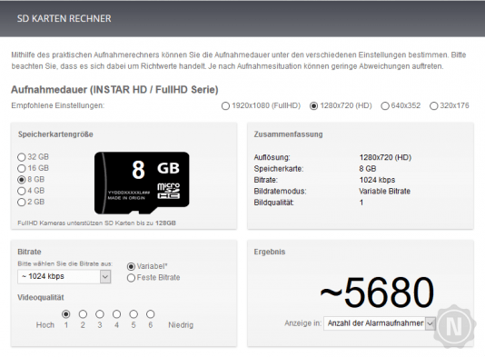485x357 pixels.
Task: Click the 'FullHD Kameras unterstützen SD Karten' note
Action: point(96,223)
